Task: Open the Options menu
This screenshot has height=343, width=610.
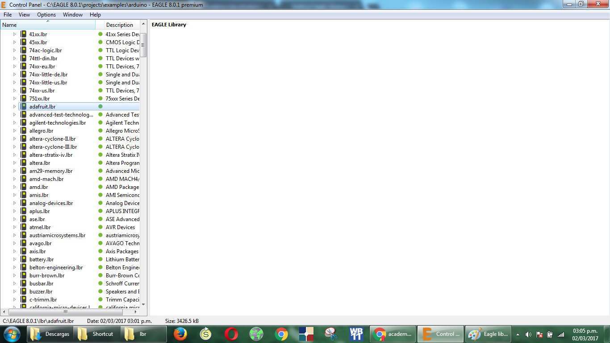Action: 46,15
